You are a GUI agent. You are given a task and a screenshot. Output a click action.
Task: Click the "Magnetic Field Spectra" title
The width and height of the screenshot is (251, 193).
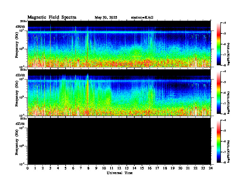[x=52, y=17]
